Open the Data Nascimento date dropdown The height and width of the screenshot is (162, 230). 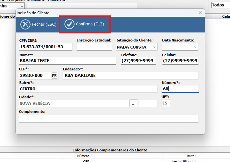[196, 47]
